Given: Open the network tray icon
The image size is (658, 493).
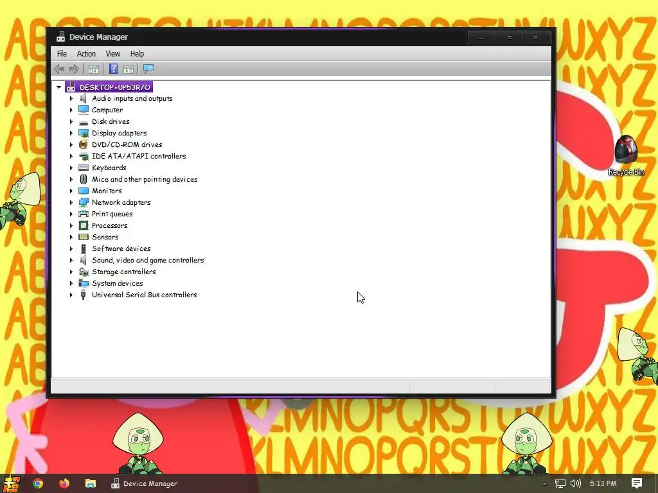Looking at the screenshot, I should point(560,483).
